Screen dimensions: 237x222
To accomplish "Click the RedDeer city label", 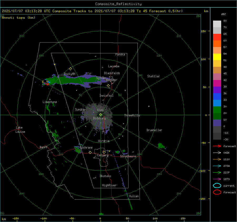I will point(112,80).
